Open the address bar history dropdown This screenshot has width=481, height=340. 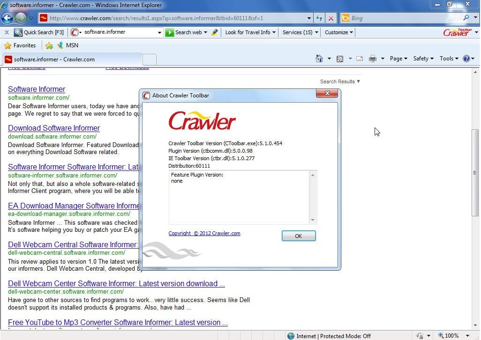pos(309,18)
